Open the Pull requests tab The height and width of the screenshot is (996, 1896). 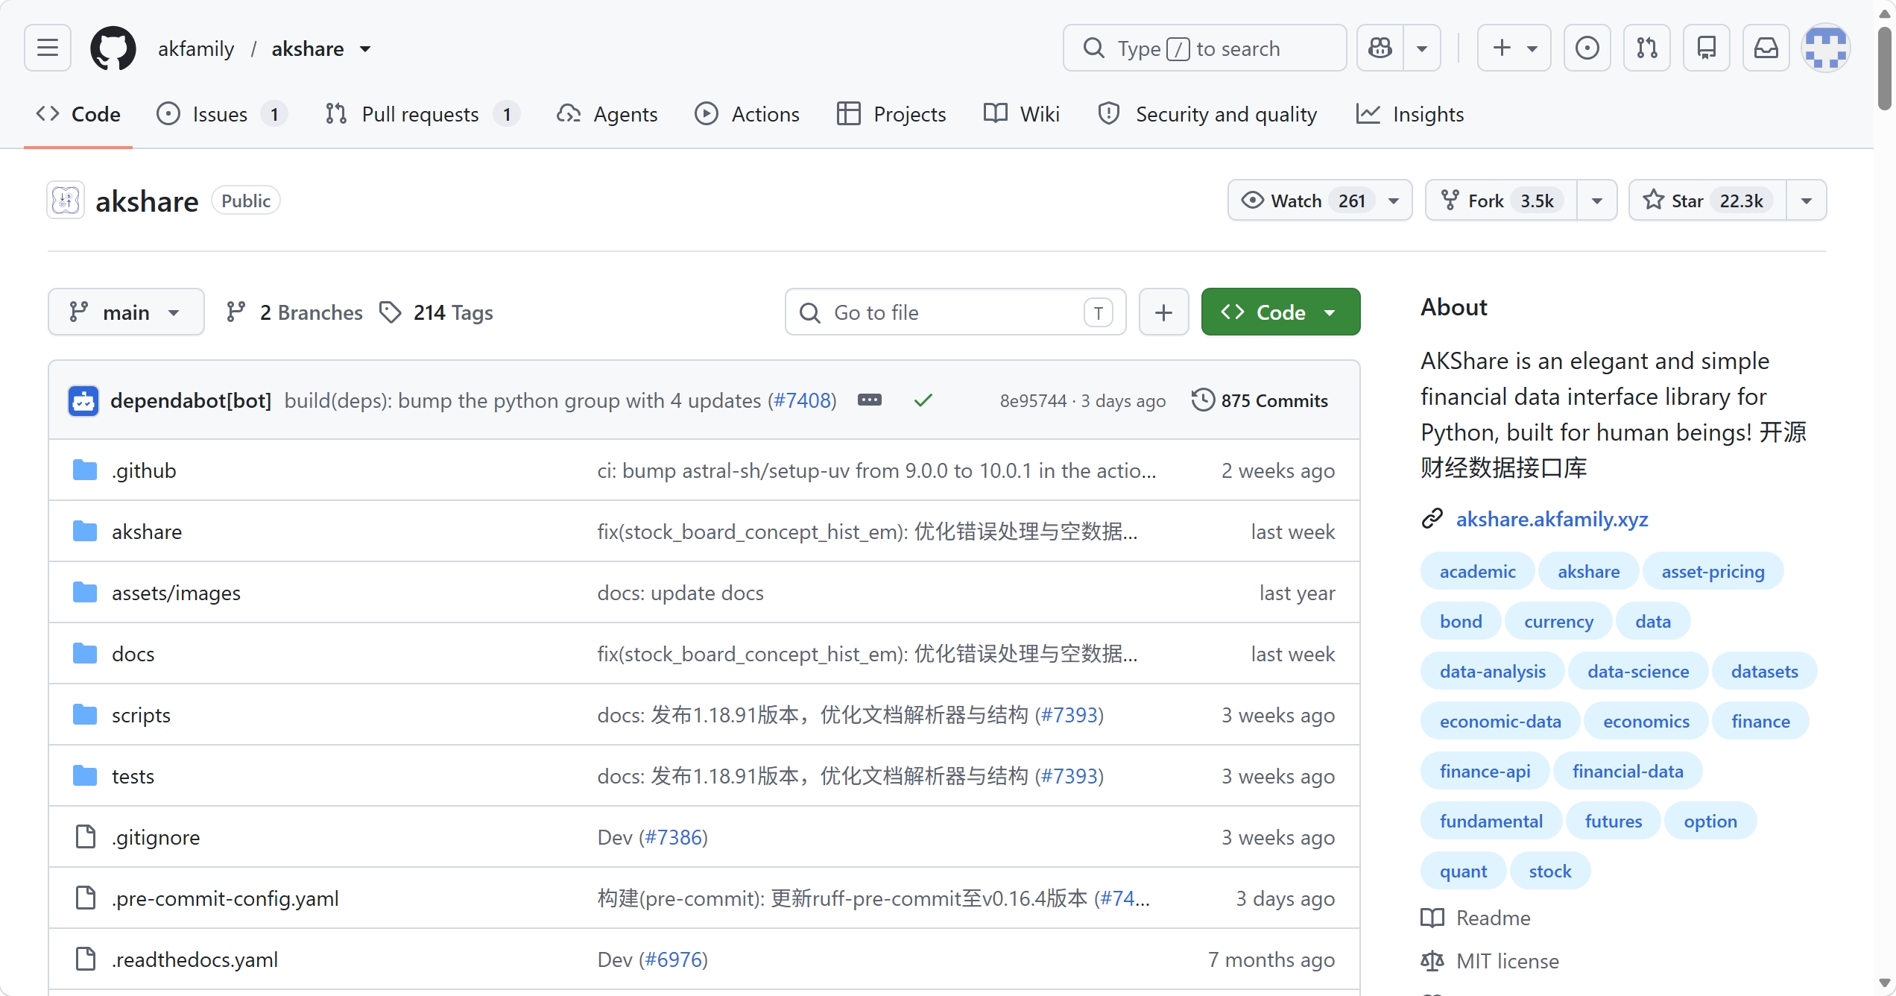(x=423, y=114)
